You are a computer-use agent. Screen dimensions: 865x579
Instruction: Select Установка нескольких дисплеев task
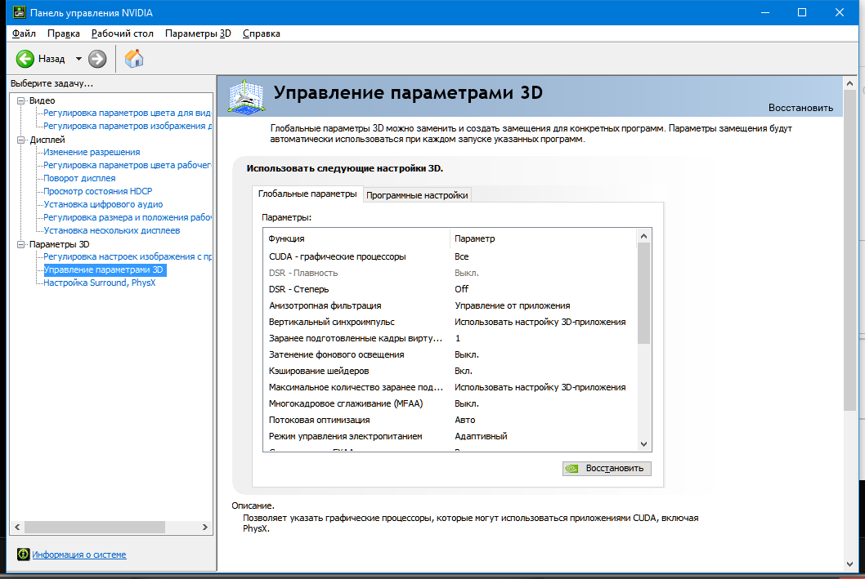(111, 230)
